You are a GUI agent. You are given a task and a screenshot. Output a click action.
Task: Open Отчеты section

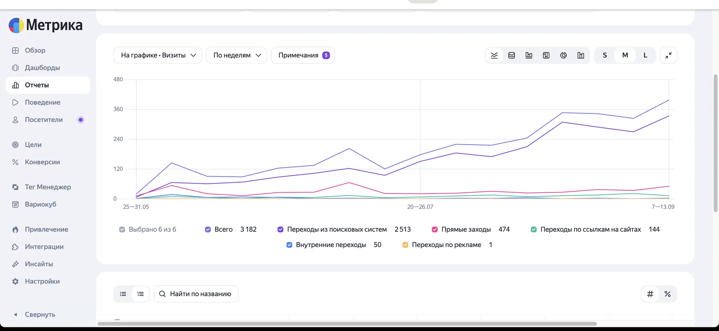[x=48, y=85]
